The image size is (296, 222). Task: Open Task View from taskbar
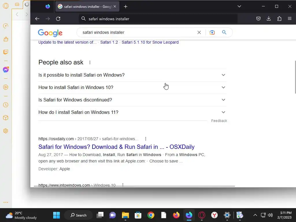(100, 215)
